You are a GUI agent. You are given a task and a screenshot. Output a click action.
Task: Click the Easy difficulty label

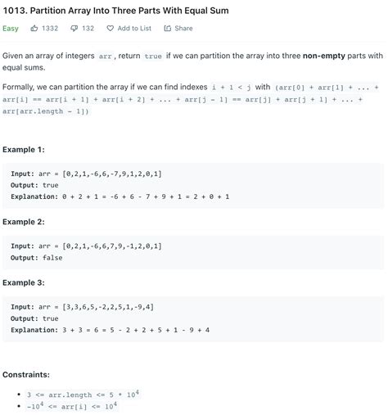click(11, 29)
